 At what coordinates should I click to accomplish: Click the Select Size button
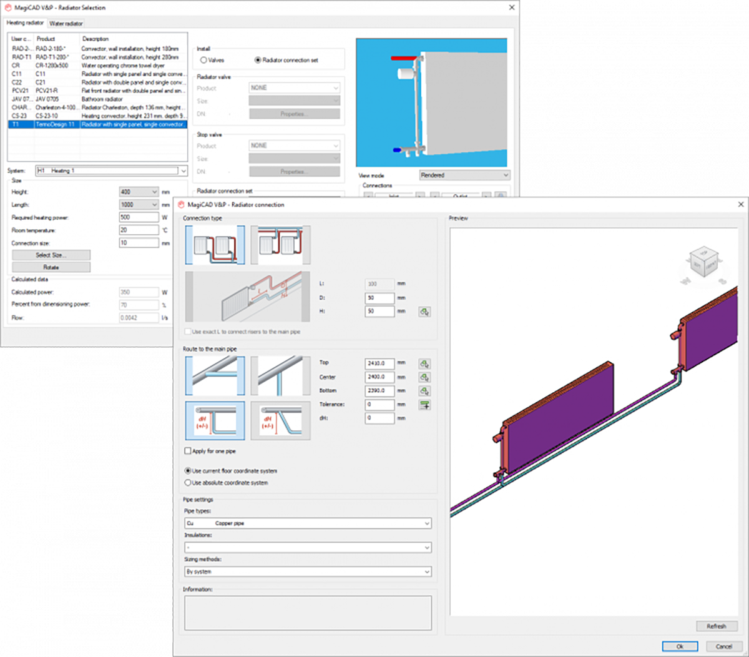tap(51, 255)
